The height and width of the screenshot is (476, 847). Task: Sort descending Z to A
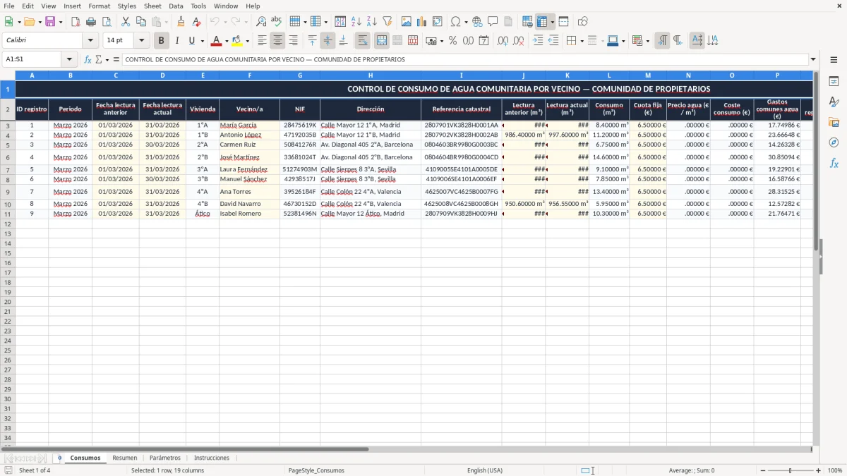point(372,22)
